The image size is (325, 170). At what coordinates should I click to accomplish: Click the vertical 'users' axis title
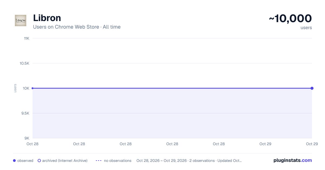[x=15, y=88]
